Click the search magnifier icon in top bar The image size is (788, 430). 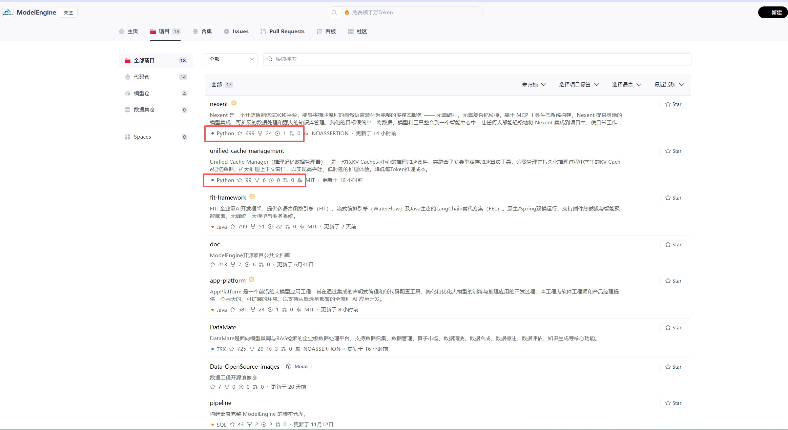coord(334,13)
